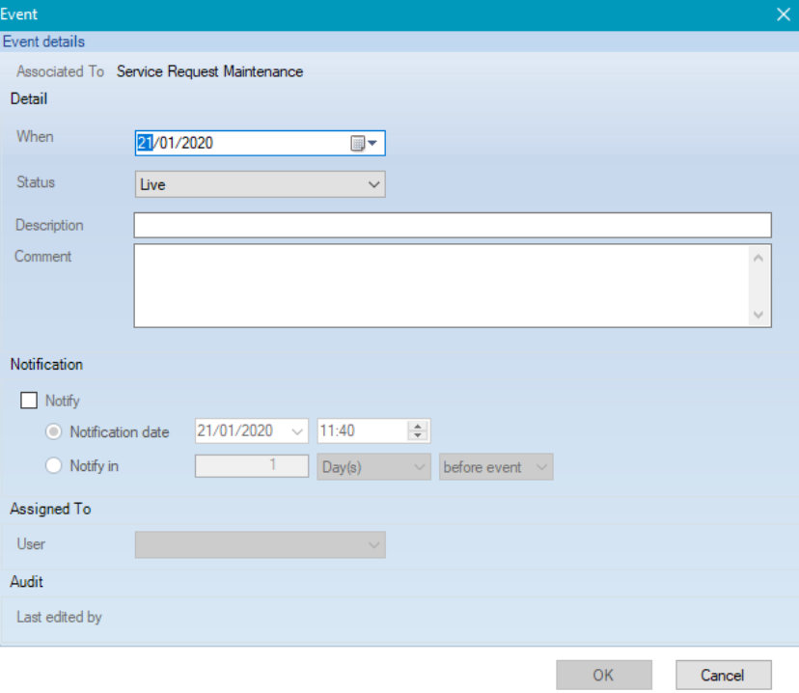Choose the Notify in radio option
The image size is (799, 693).
54,466
